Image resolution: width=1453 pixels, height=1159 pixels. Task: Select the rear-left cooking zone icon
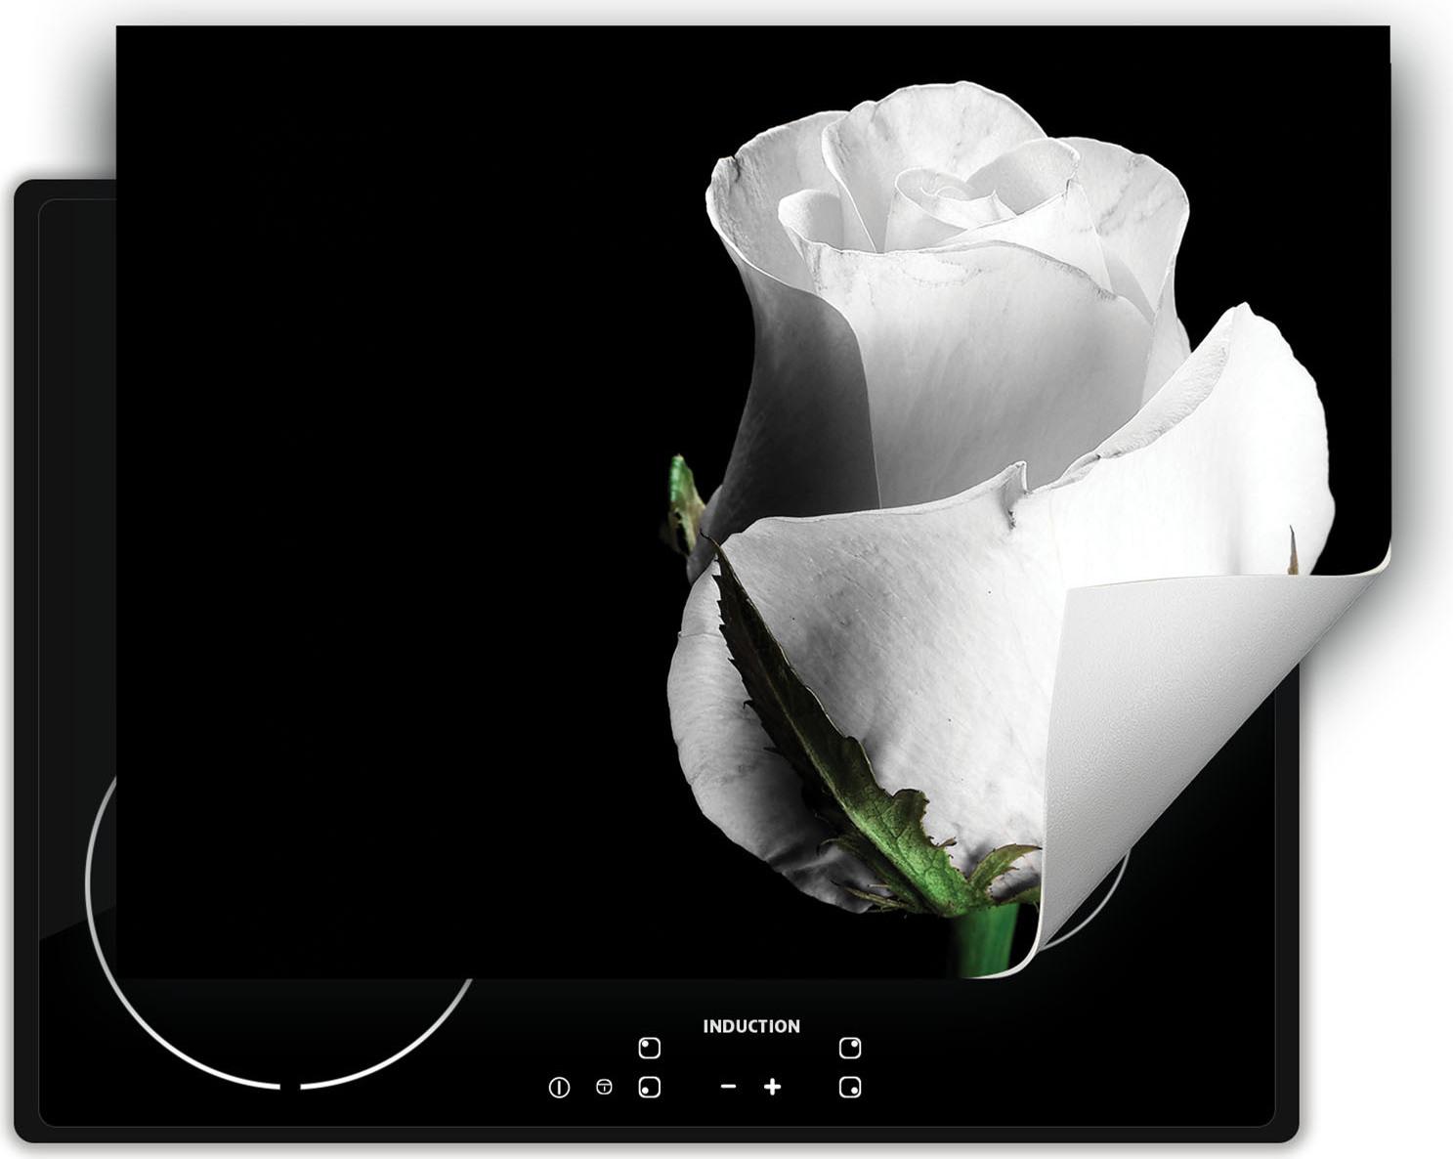(x=649, y=1049)
